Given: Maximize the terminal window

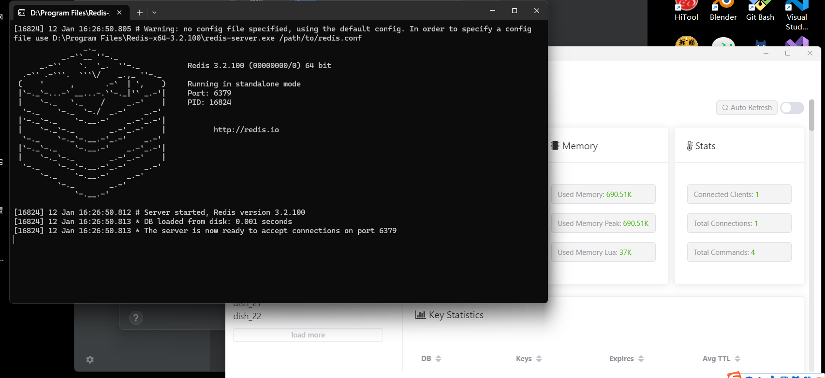Looking at the screenshot, I should (x=515, y=11).
